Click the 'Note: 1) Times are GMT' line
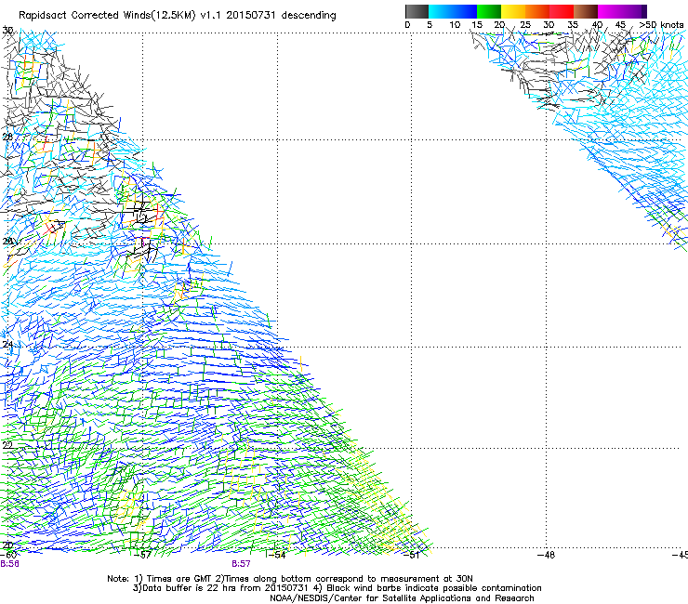688x604 pixels. (289, 579)
